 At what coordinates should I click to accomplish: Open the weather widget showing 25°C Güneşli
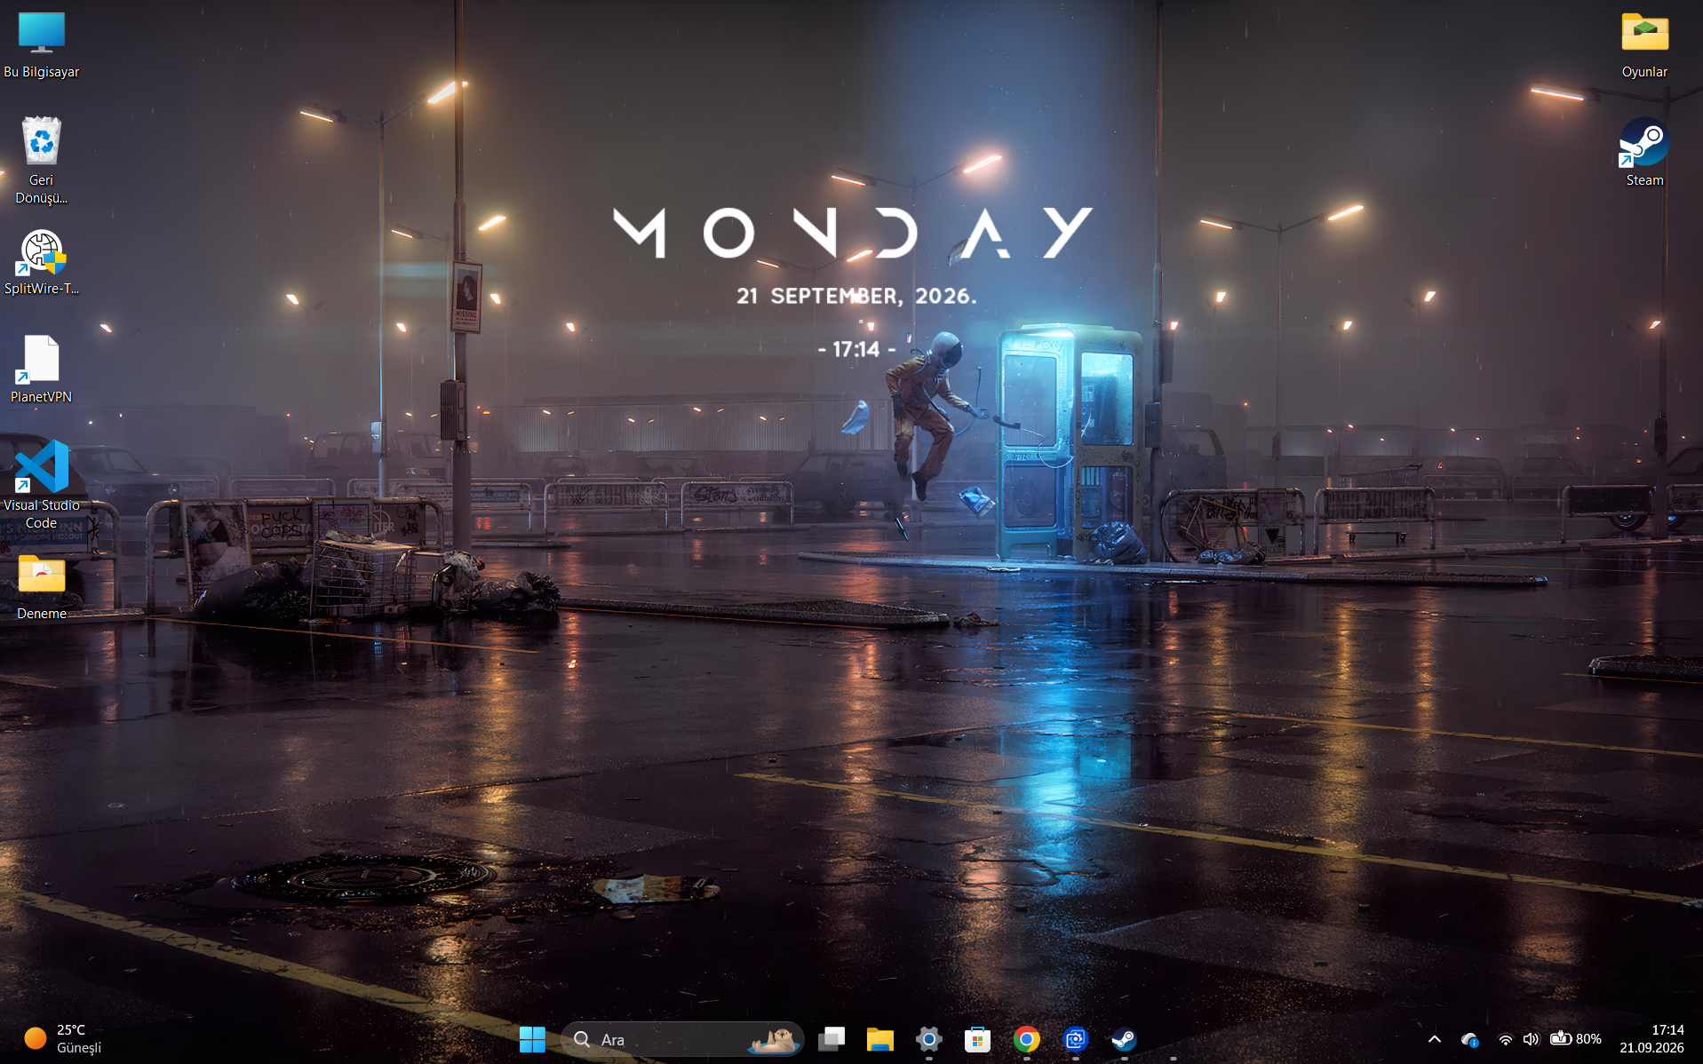click(63, 1039)
